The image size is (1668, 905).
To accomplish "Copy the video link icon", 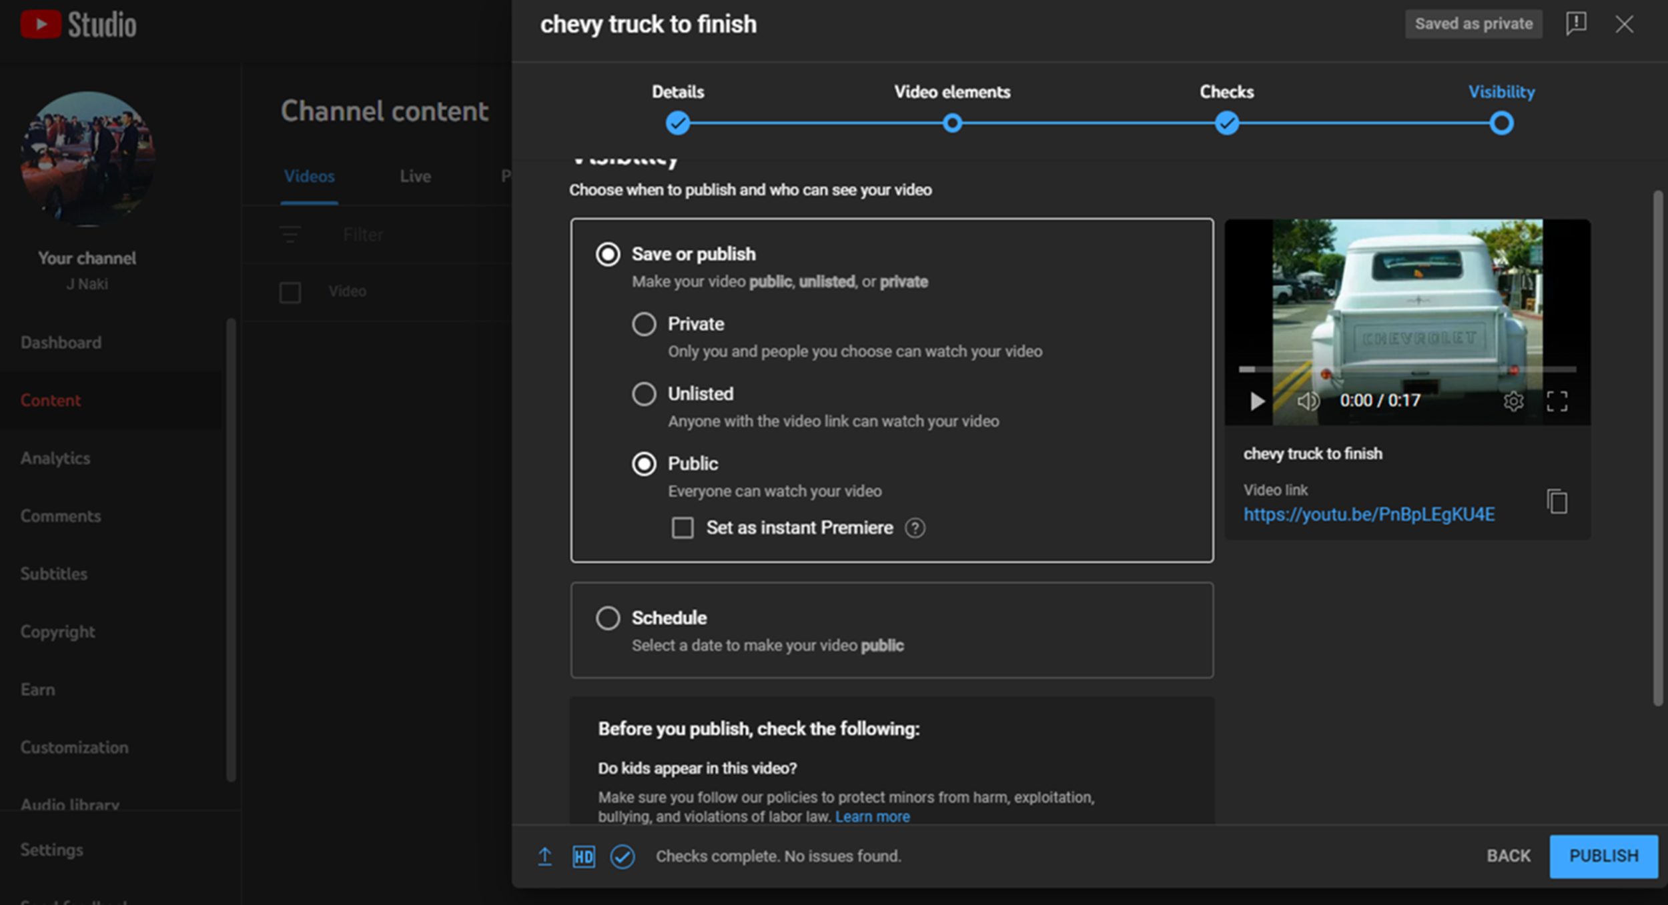I will click(1557, 502).
